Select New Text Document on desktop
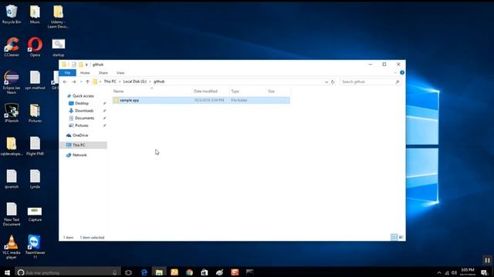The height and width of the screenshot is (277, 494). (x=12, y=214)
